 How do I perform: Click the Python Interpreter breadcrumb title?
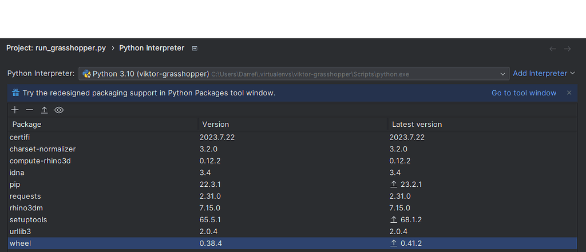point(152,48)
